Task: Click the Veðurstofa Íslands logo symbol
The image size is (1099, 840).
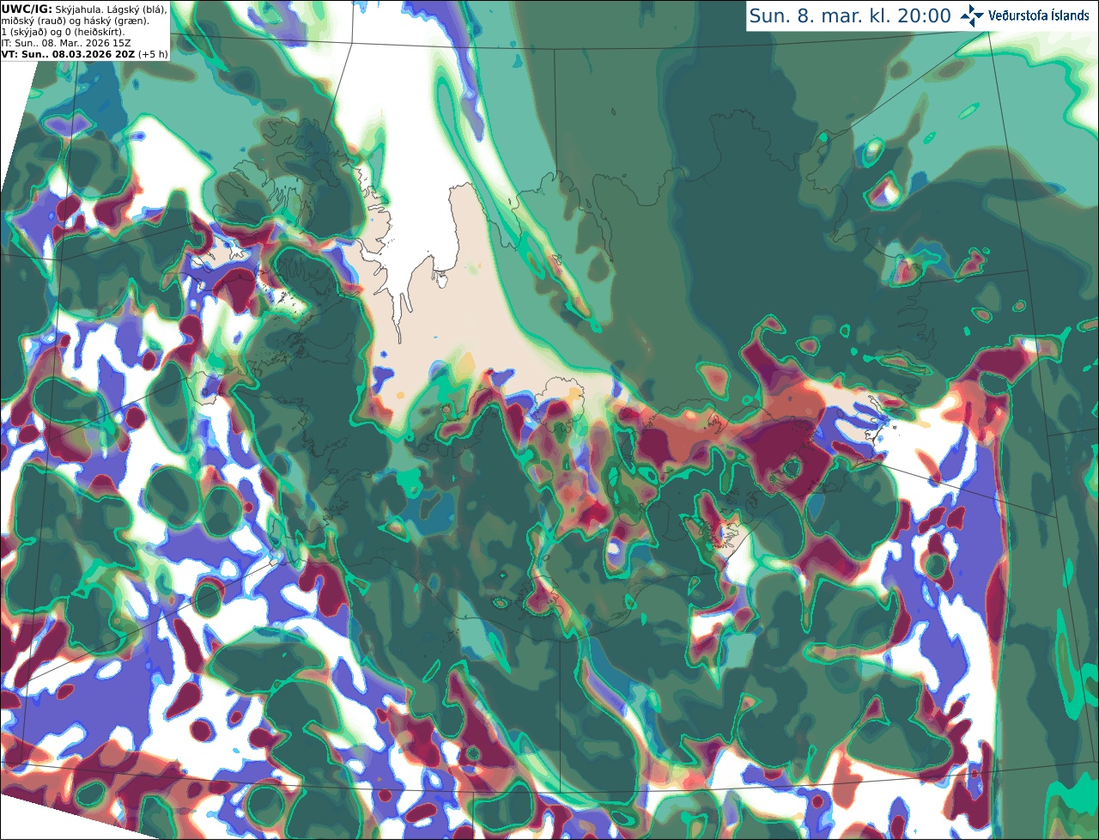Action: [972, 15]
